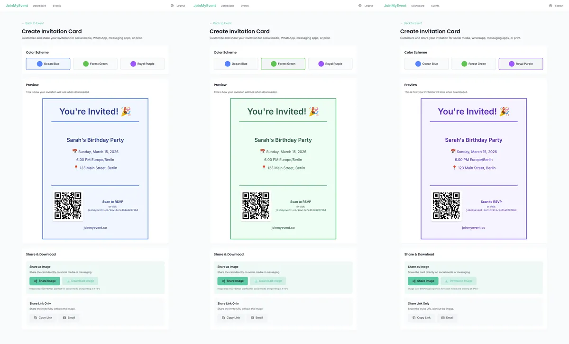This screenshot has width=569, height=344.
Task: Click the download icon in the Ocean Blue panel
Action: click(68, 281)
